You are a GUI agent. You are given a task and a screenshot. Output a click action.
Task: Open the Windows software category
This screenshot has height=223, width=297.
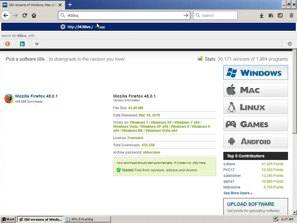pyautogui.click(x=256, y=72)
